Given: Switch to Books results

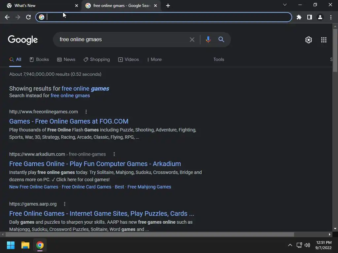Looking at the screenshot, I should click(x=39, y=60).
